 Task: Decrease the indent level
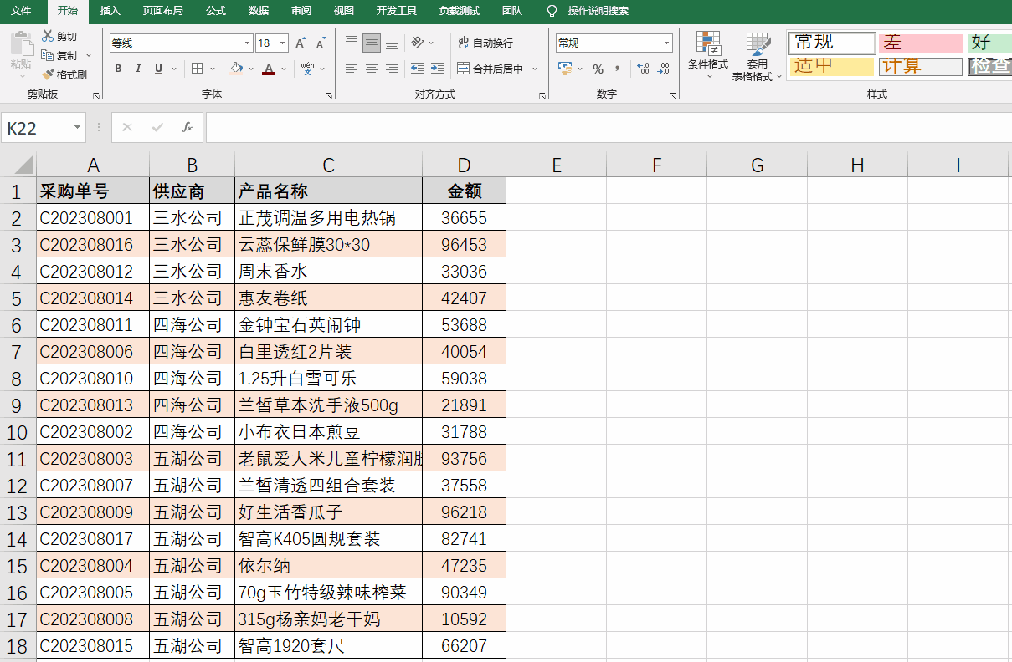tap(417, 69)
